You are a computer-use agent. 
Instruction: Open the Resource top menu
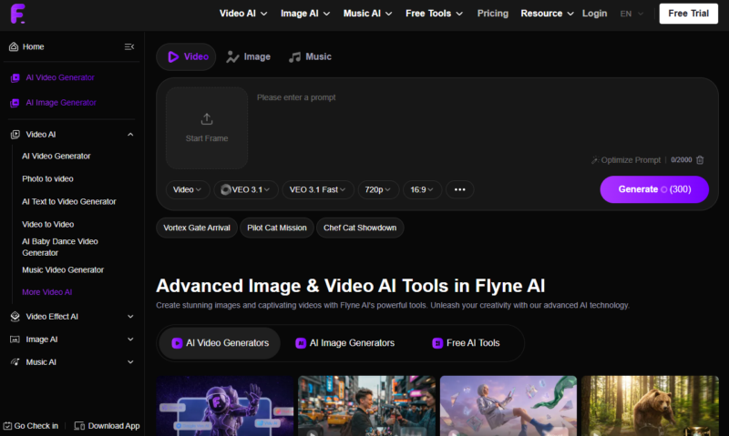547,14
